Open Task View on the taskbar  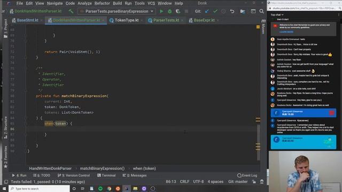click(83, 188)
